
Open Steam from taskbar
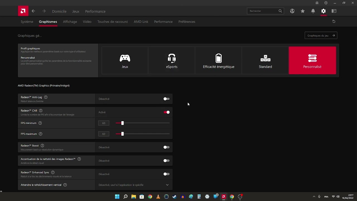click(x=175, y=197)
